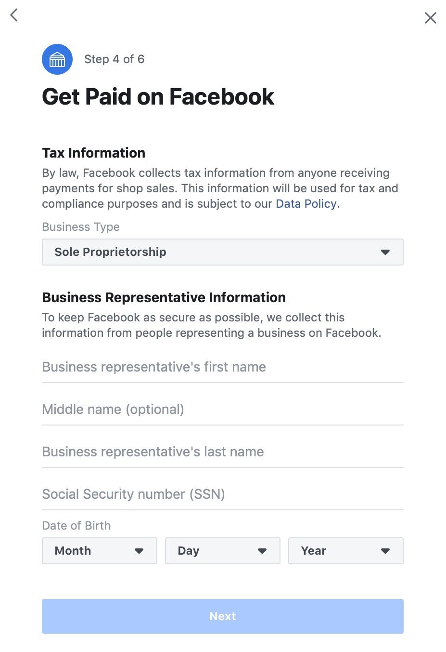Click the Year dropdown caret icon
The width and height of the screenshot is (446, 652).
pos(385,551)
